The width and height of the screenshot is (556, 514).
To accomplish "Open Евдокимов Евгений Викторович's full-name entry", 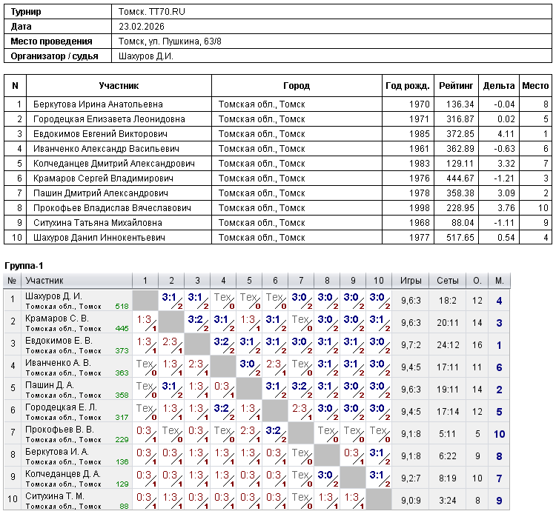I will click(x=100, y=134).
